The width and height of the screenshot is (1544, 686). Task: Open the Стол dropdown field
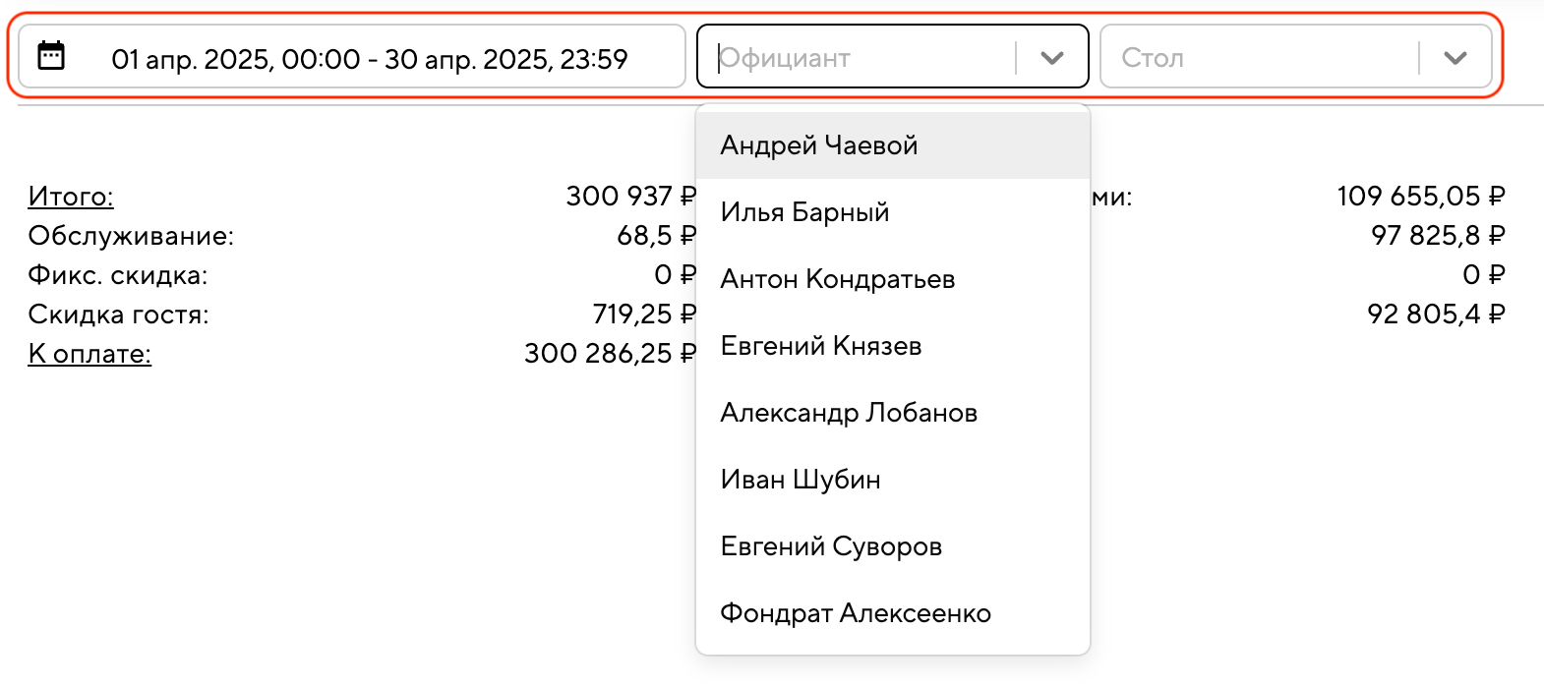pos(1259,58)
